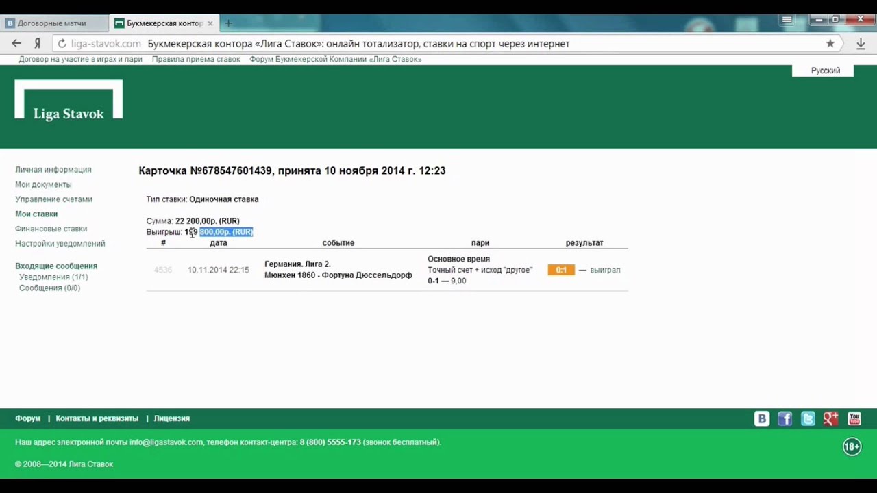The height and width of the screenshot is (493, 877).
Task: Open VK social network icon
Action: tap(762, 418)
